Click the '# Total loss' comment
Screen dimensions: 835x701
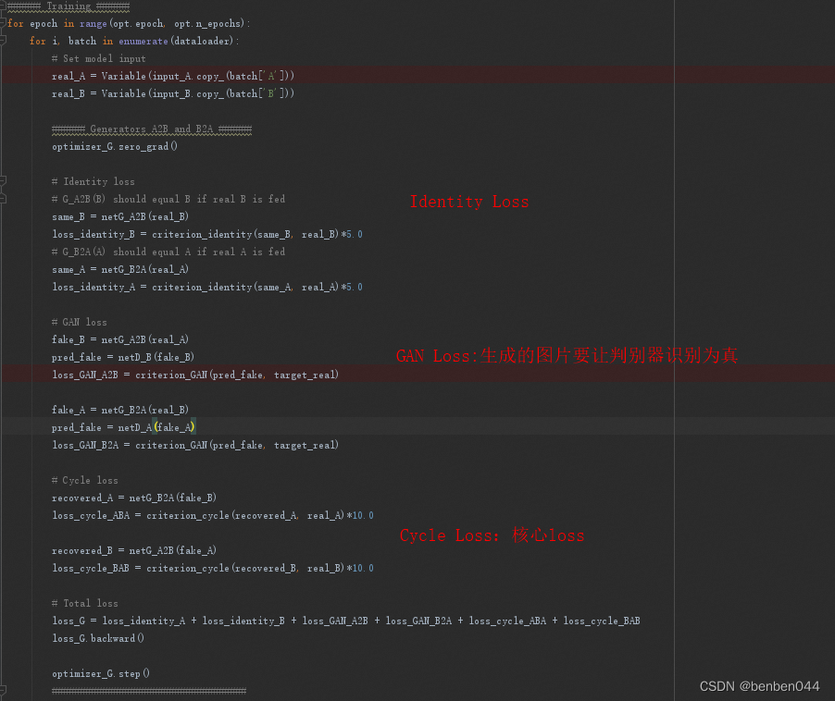(x=84, y=603)
